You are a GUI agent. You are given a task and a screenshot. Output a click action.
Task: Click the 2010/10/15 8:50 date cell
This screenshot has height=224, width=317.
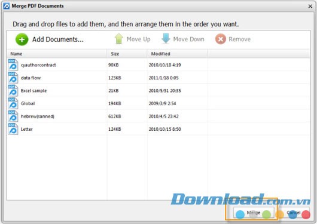point(164,129)
